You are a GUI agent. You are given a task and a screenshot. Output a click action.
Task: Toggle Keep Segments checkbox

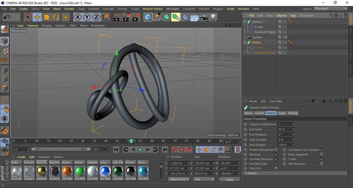322,155
